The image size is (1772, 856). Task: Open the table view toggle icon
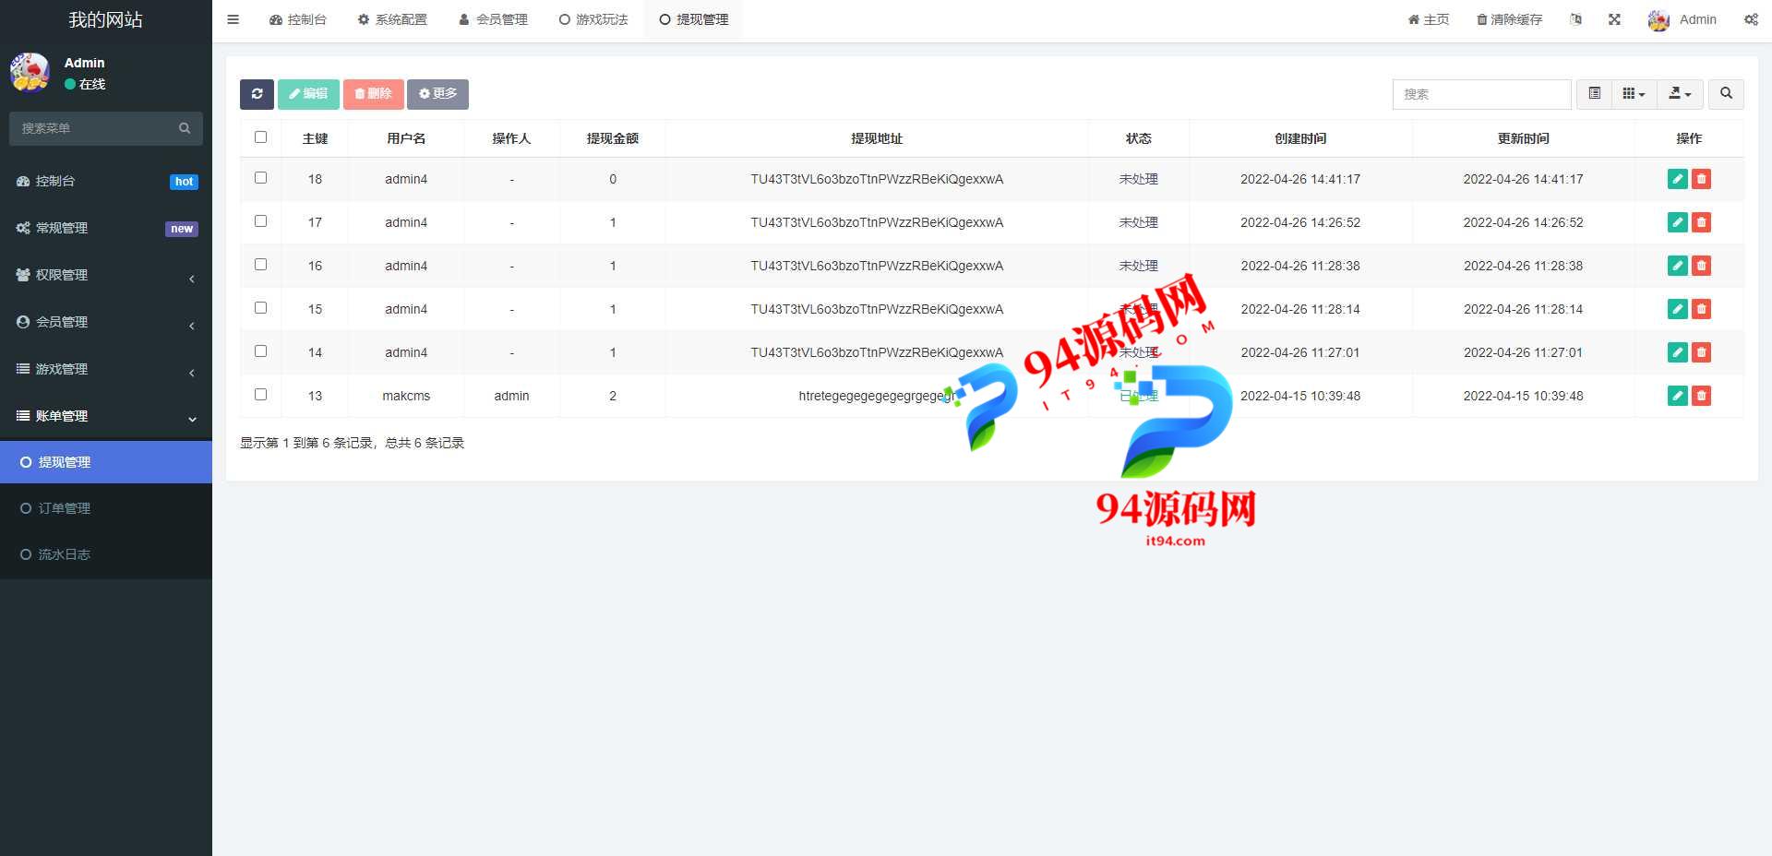1594,94
